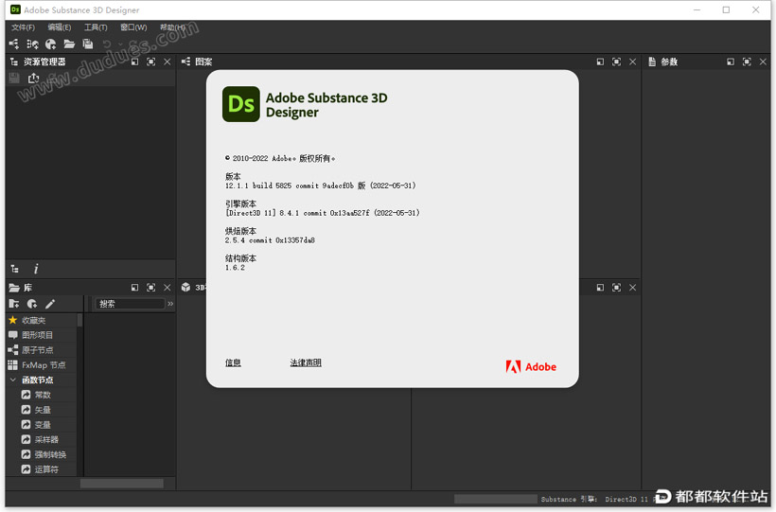776x512 pixels.
Task: Select the 运算符 function node entry
Action: click(46, 468)
